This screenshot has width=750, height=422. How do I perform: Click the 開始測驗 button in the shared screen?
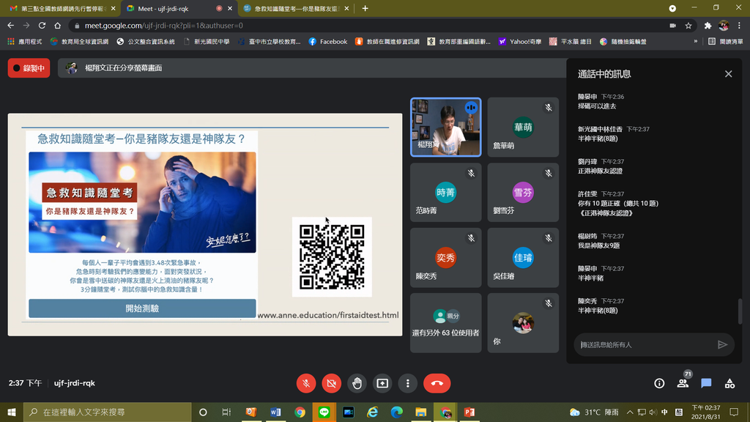click(142, 308)
